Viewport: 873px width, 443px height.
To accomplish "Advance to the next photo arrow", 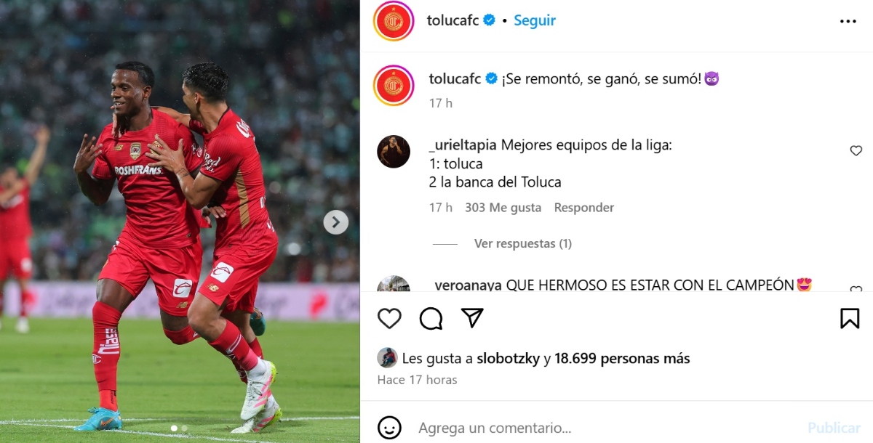I will 335,222.
